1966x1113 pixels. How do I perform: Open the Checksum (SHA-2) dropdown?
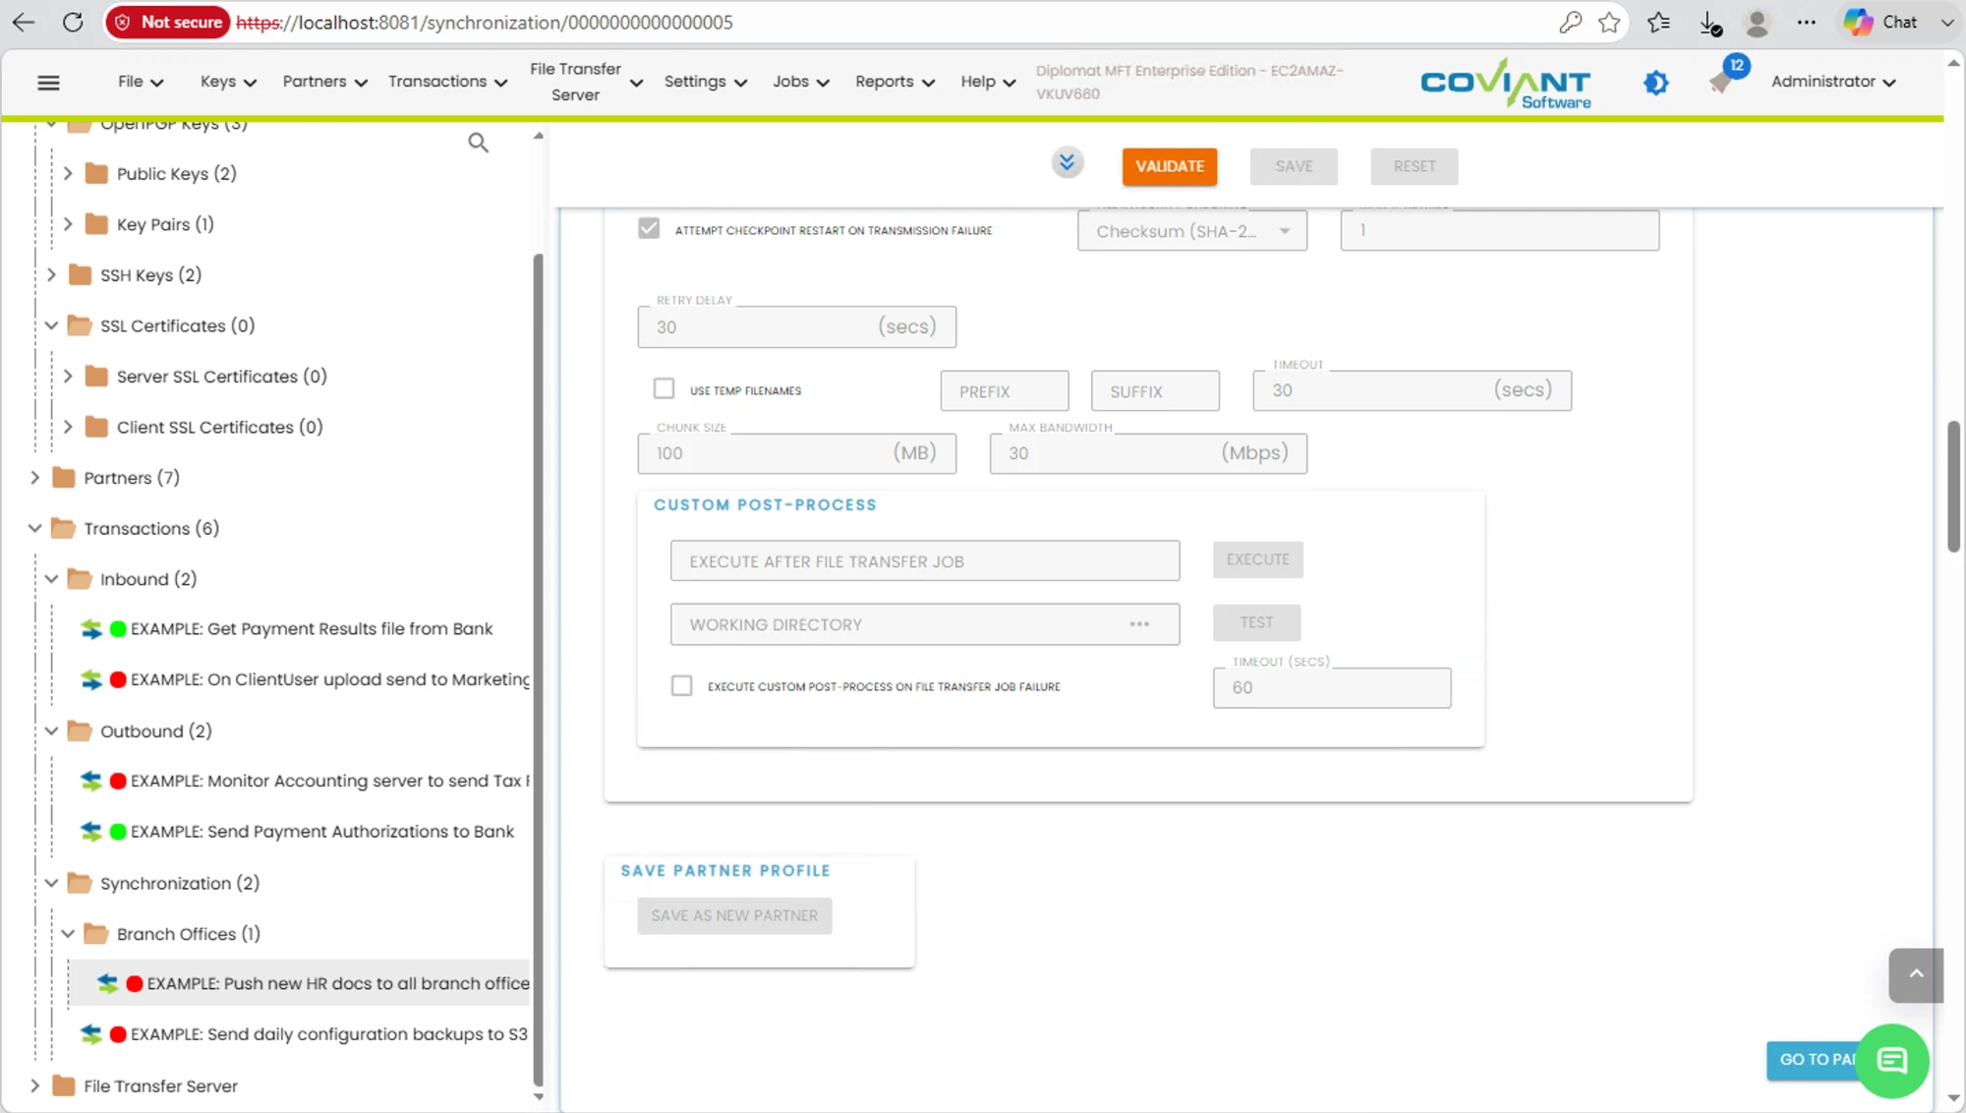[x=1191, y=231]
